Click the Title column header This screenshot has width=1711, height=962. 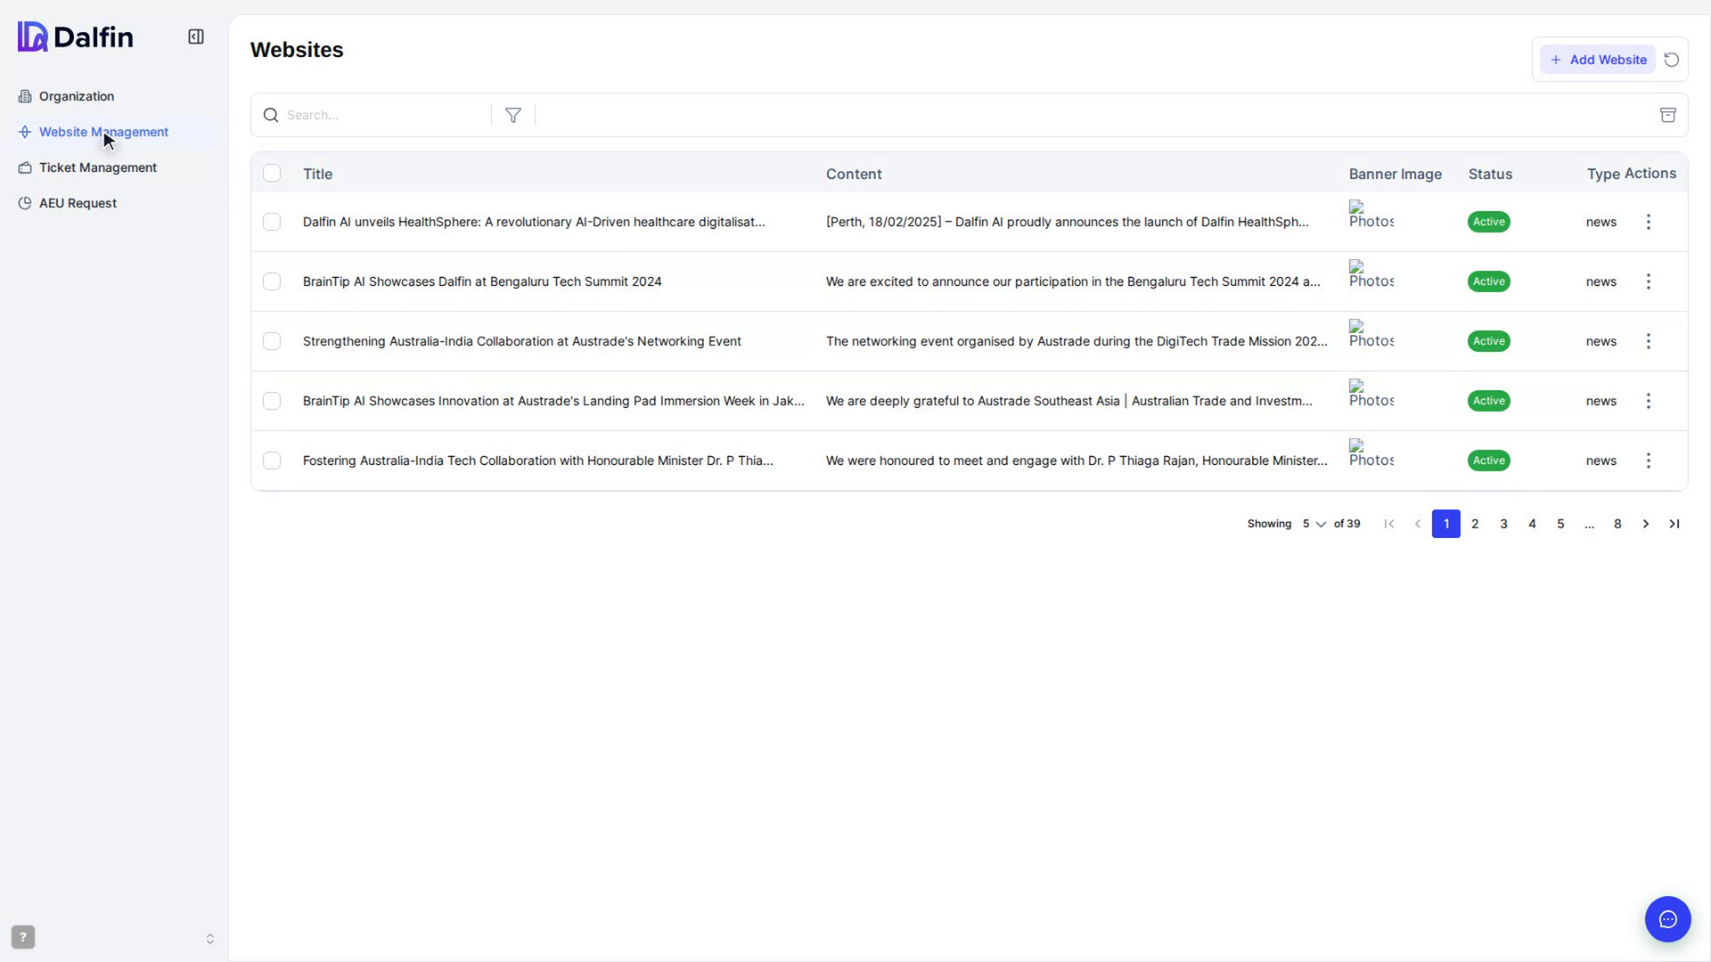point(317,174)
